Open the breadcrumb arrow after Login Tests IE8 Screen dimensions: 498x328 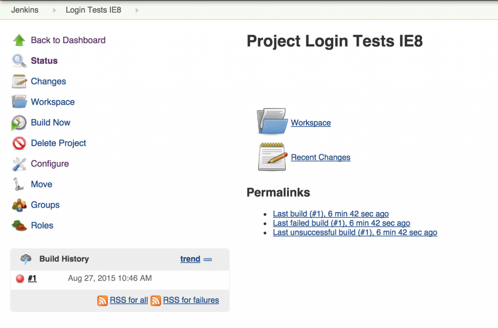pyautogui.click(x=137, y=10)
